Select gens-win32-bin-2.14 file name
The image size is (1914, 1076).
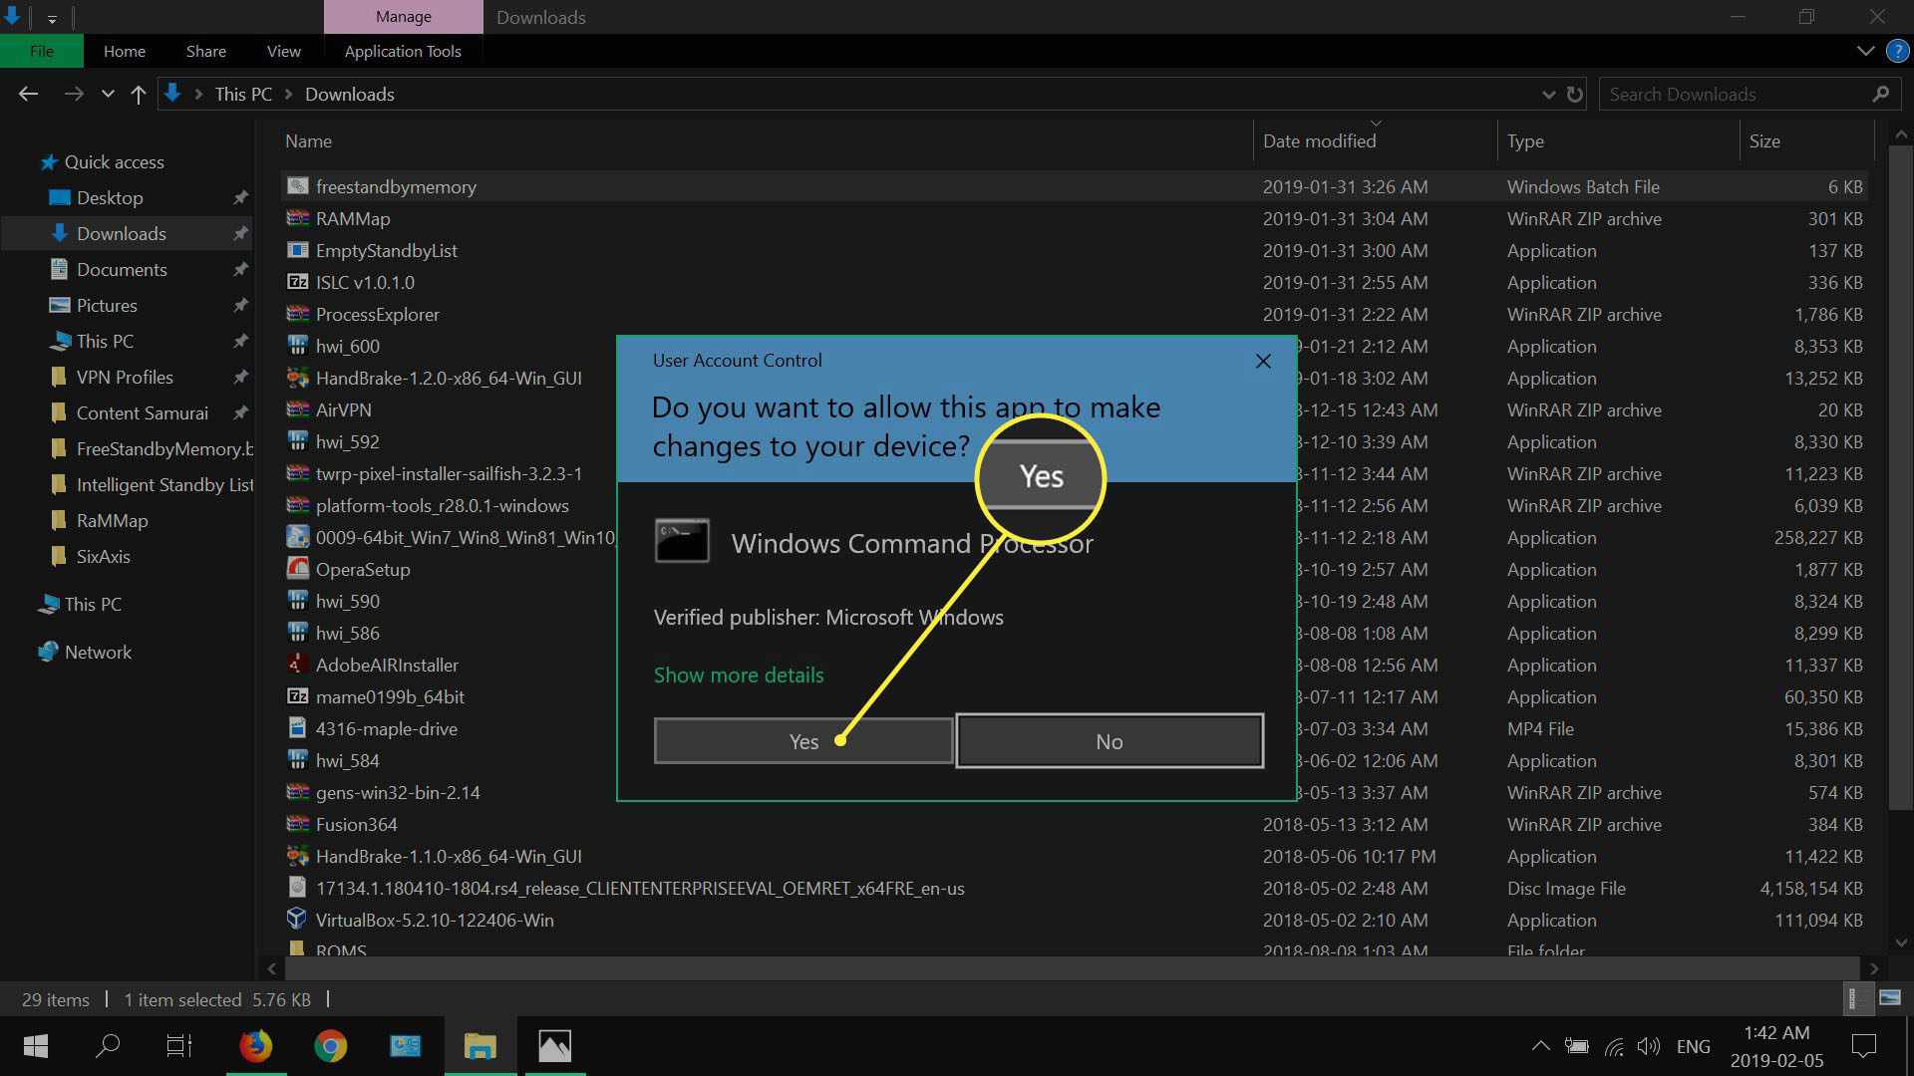coord(398,792)
